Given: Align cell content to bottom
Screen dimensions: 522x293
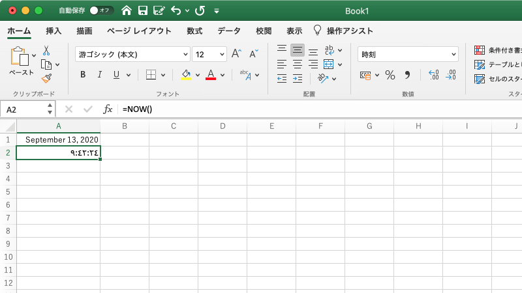Looking at the screenshot, I should (313, 52).
